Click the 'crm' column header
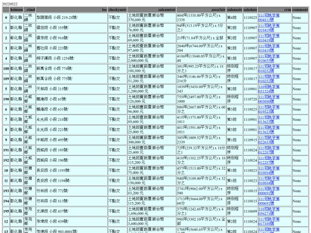The image size is (311, 233). 275,10
